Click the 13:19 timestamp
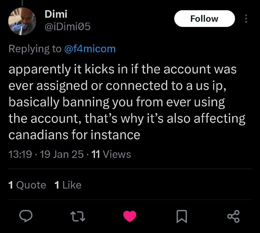The image size is (260, 233). [x=19, y=154]
